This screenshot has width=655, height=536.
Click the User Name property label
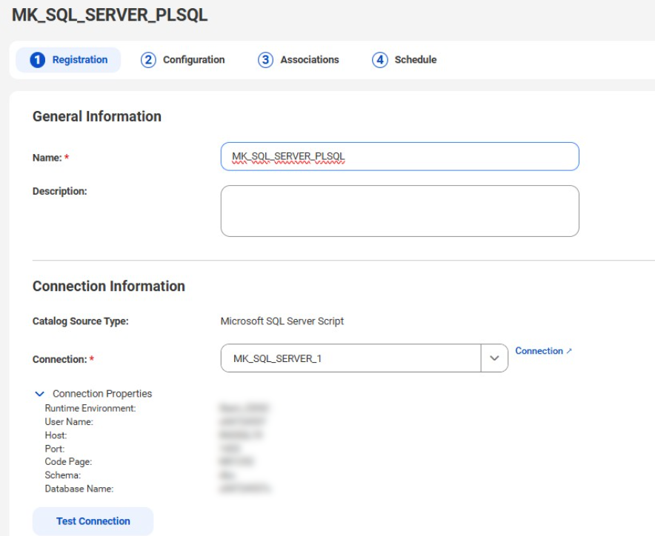69,422
